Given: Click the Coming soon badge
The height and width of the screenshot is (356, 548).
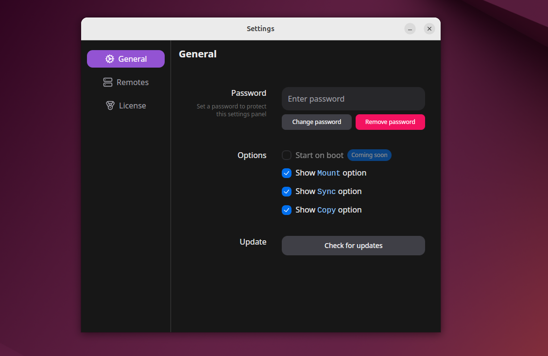Looking at the screenshot, I should point(369,155).
